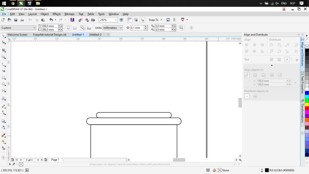Screen dimensions: 309x174
Task: Click the Save icon in standard toolbar
Action: point(16,20)
